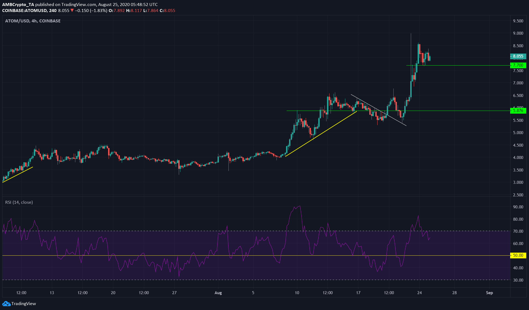Click the 6.500 price axis label

pyautogui.click(x=518, y=95)
